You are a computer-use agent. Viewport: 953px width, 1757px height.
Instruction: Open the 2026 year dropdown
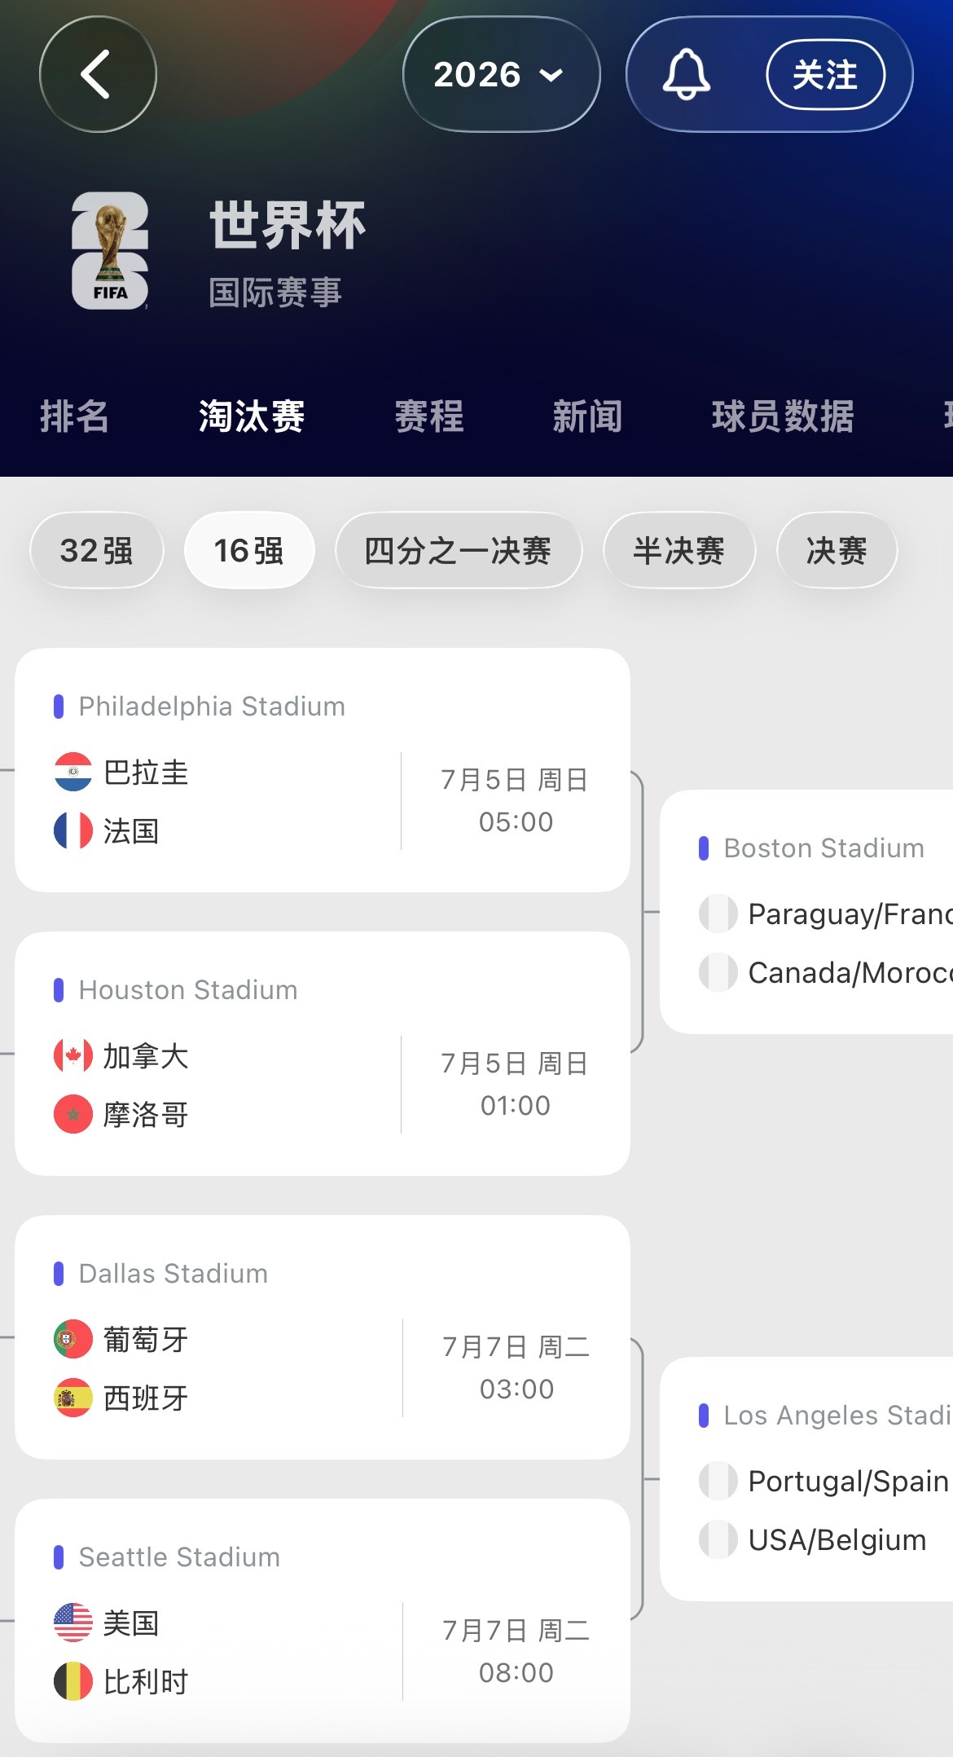(501, 74)
